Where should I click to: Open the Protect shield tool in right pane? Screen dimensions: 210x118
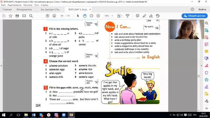coord(206,73)
